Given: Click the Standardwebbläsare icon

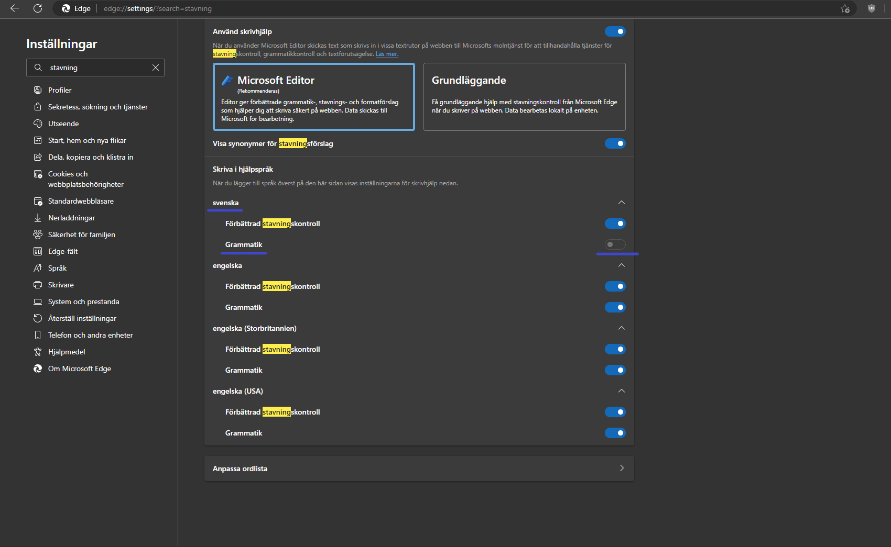Looking at the screenshot, I should pos(38,201).
